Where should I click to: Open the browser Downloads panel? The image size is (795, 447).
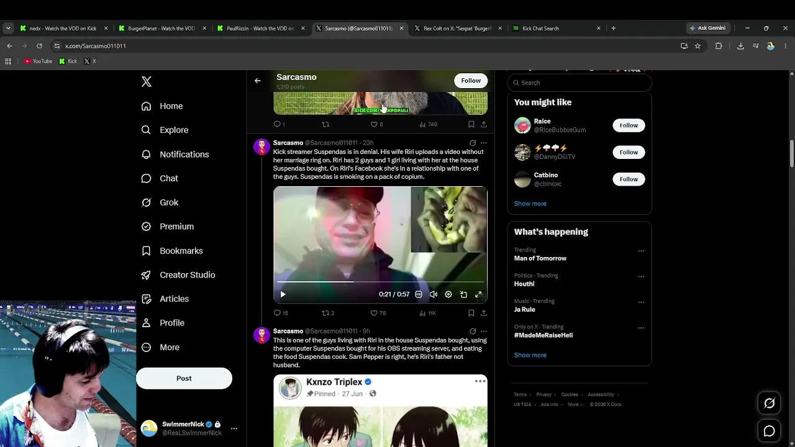coord(740,46)
